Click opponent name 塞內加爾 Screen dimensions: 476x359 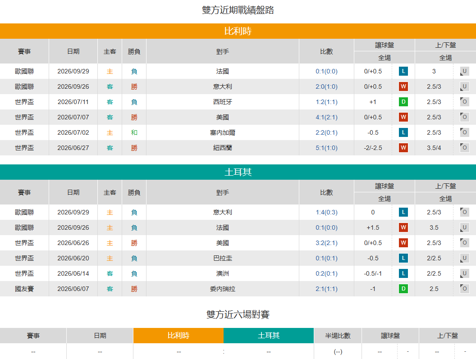tap(223, 132)
